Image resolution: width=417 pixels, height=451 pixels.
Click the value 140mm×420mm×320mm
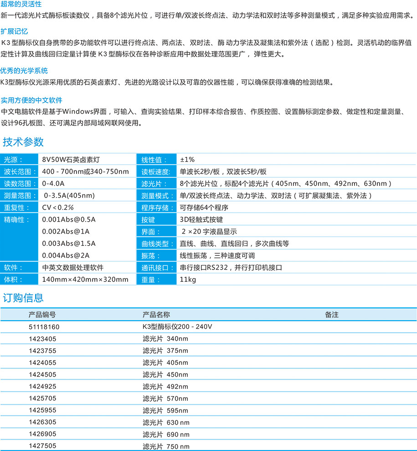coord(85,279)
